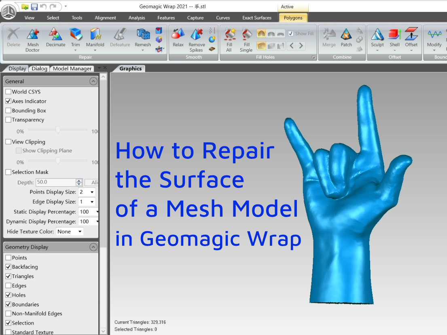Screen dimensions: 447x335
Task: Open the Points Display Size dropdown
Action: (87, 192)
